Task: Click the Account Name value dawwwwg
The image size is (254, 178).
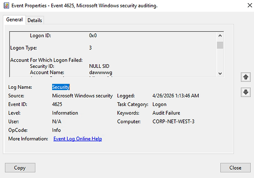Action: (101, 72)
